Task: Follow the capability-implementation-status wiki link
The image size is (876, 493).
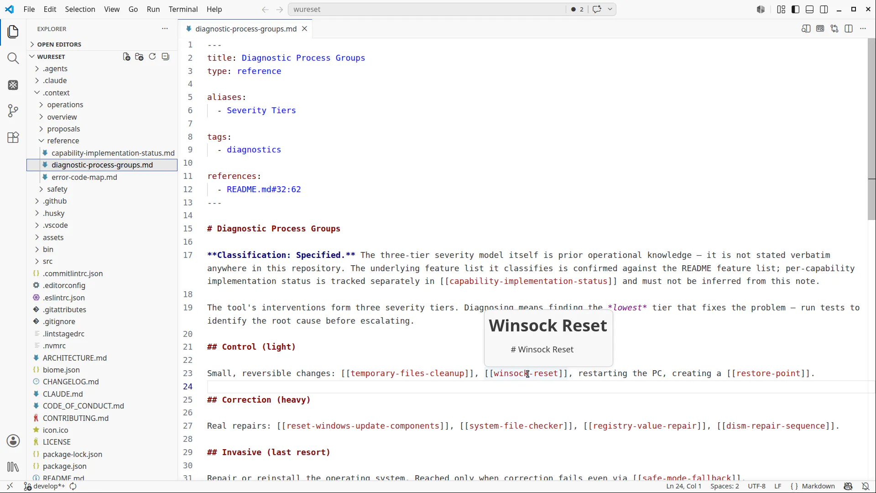Action: click(x=528, y=281)
